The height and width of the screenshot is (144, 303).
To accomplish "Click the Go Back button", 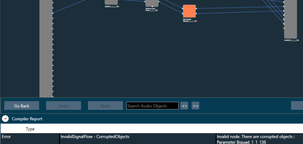I will pyautogui.click(x=22, y=105).
